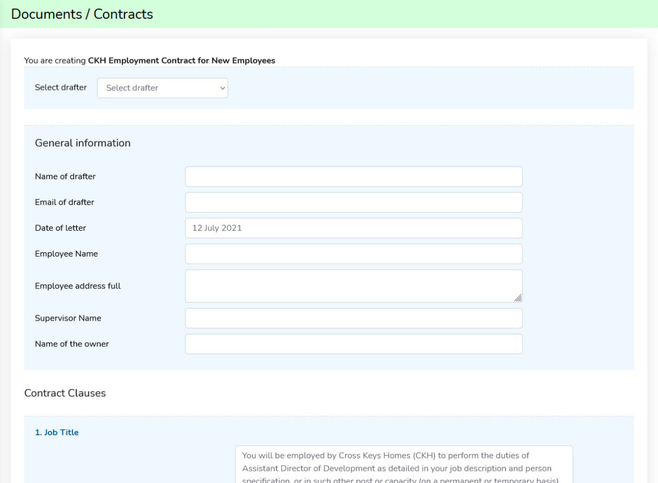Viewport: 658px width, 483px height.
Task: Focus the Employee Name input box
Action: pyautogui.click(x=353, y=253)
